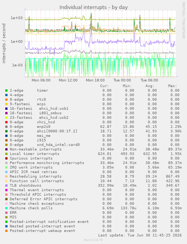Image resolution: width=187 pixels, height=244 pixels.
Task: Click the yellow Function call interrupts swatch
Action: click(6, 181)
